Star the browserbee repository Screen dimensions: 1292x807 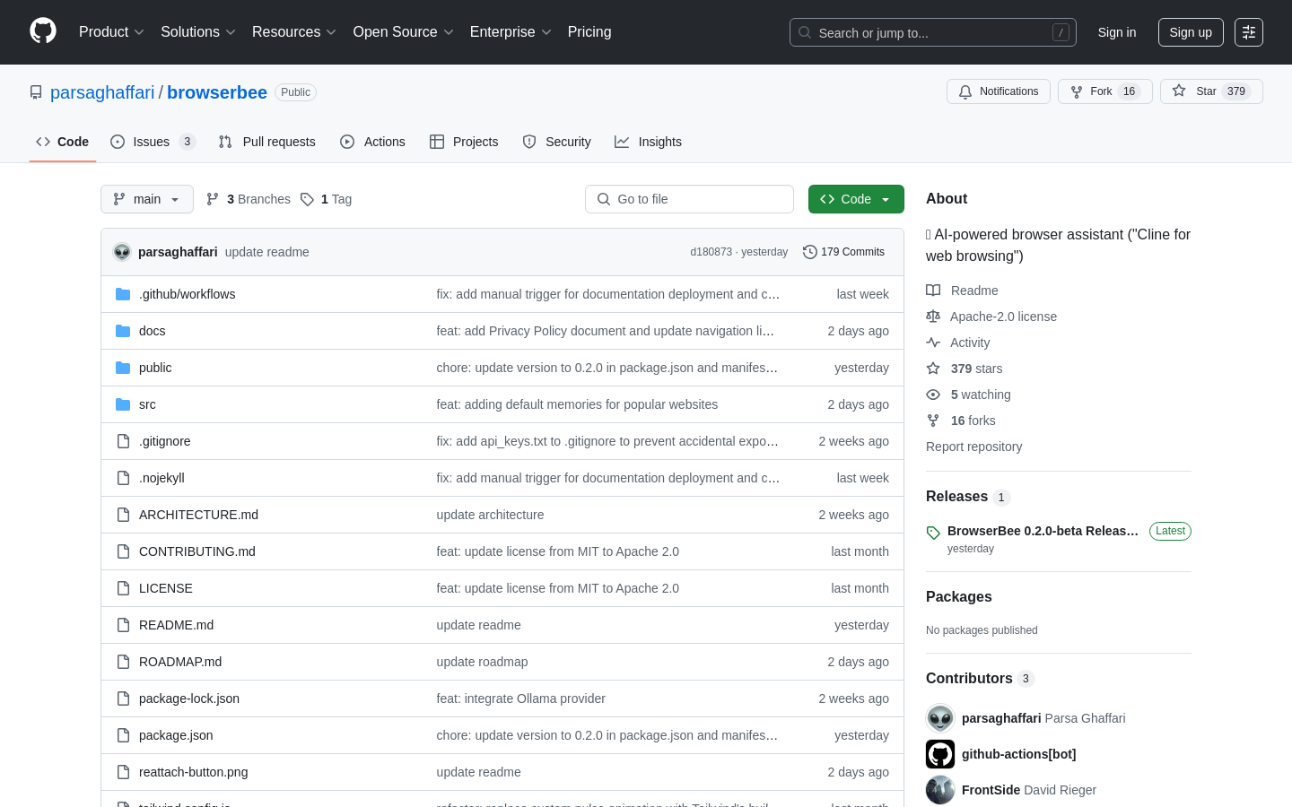tap(1211, 91)
